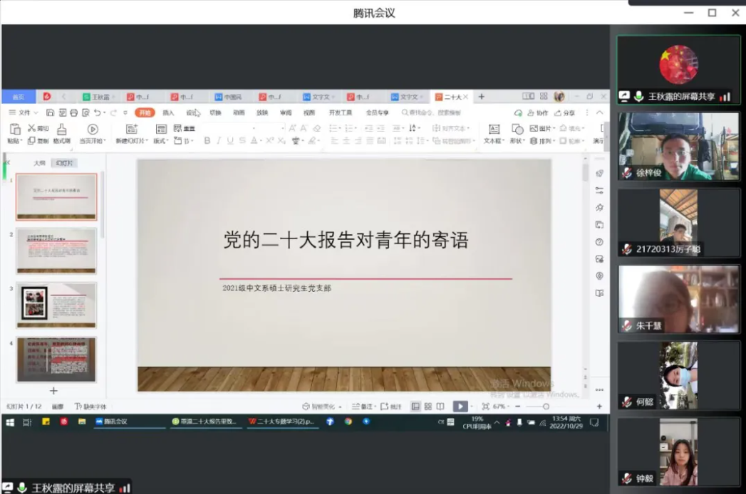Select slide 3 thumbnail in slide panel
746x494 pixels.
point(56,305)
